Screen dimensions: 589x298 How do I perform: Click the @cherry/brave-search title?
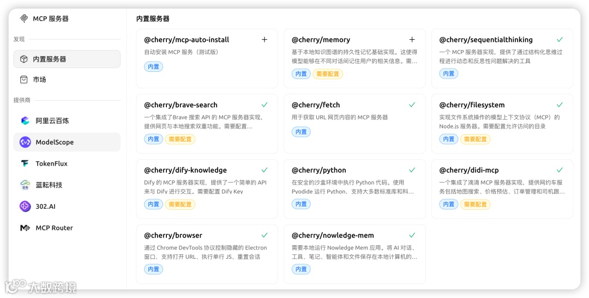[181, 105]
